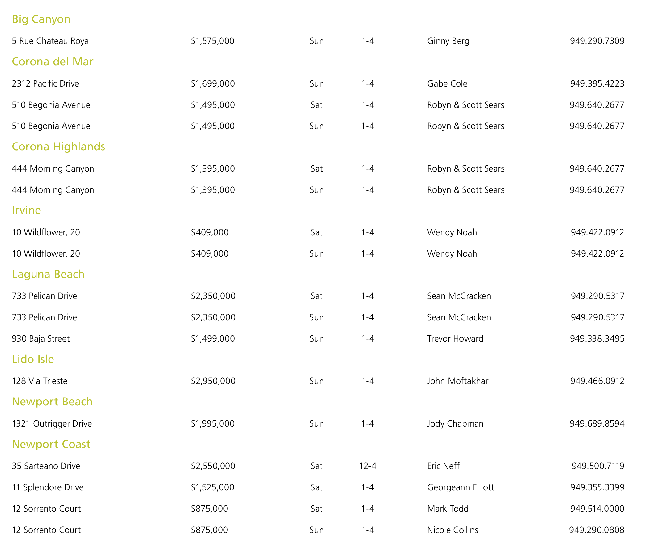Open the 930 Baja Street listing
Screen dimensions: 646x549
pos(41,338)
